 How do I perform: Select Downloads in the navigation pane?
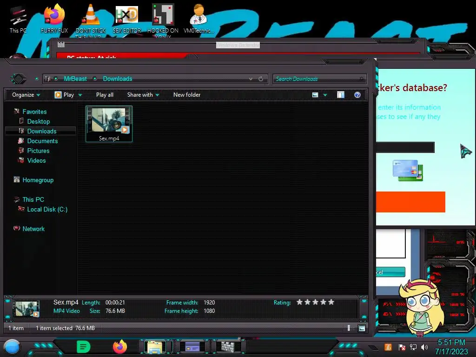pos(41,131)
